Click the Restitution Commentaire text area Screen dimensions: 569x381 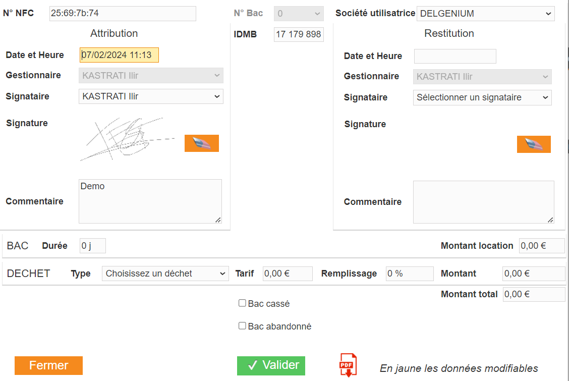(484, 202)
